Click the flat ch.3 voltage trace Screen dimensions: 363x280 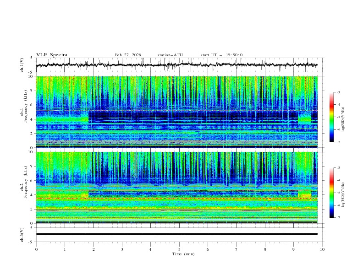[x=176, y=234]
